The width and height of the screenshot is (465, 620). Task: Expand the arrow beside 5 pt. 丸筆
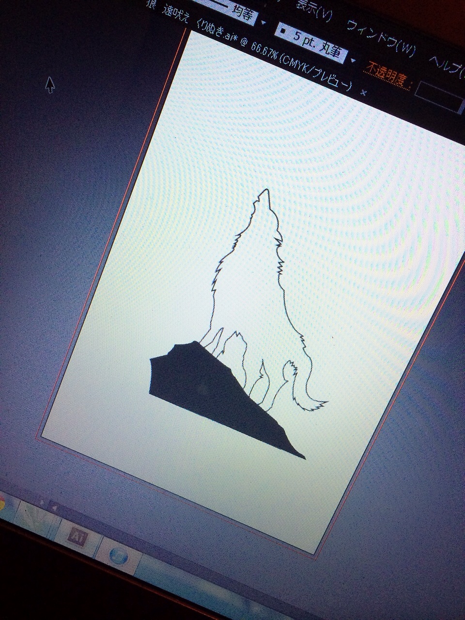point(353,60)
